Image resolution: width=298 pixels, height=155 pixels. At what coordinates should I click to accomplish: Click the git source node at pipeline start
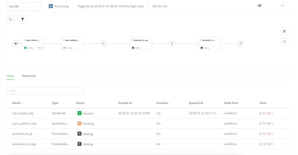coord(16,43)
